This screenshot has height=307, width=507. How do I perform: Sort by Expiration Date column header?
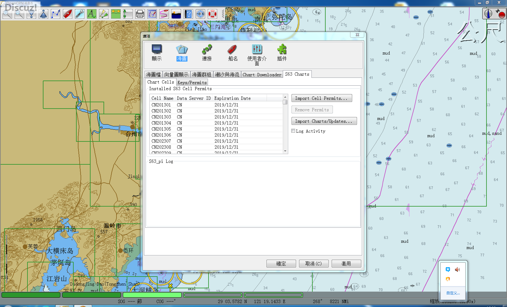pyautogui.click(x=240, y=98)
